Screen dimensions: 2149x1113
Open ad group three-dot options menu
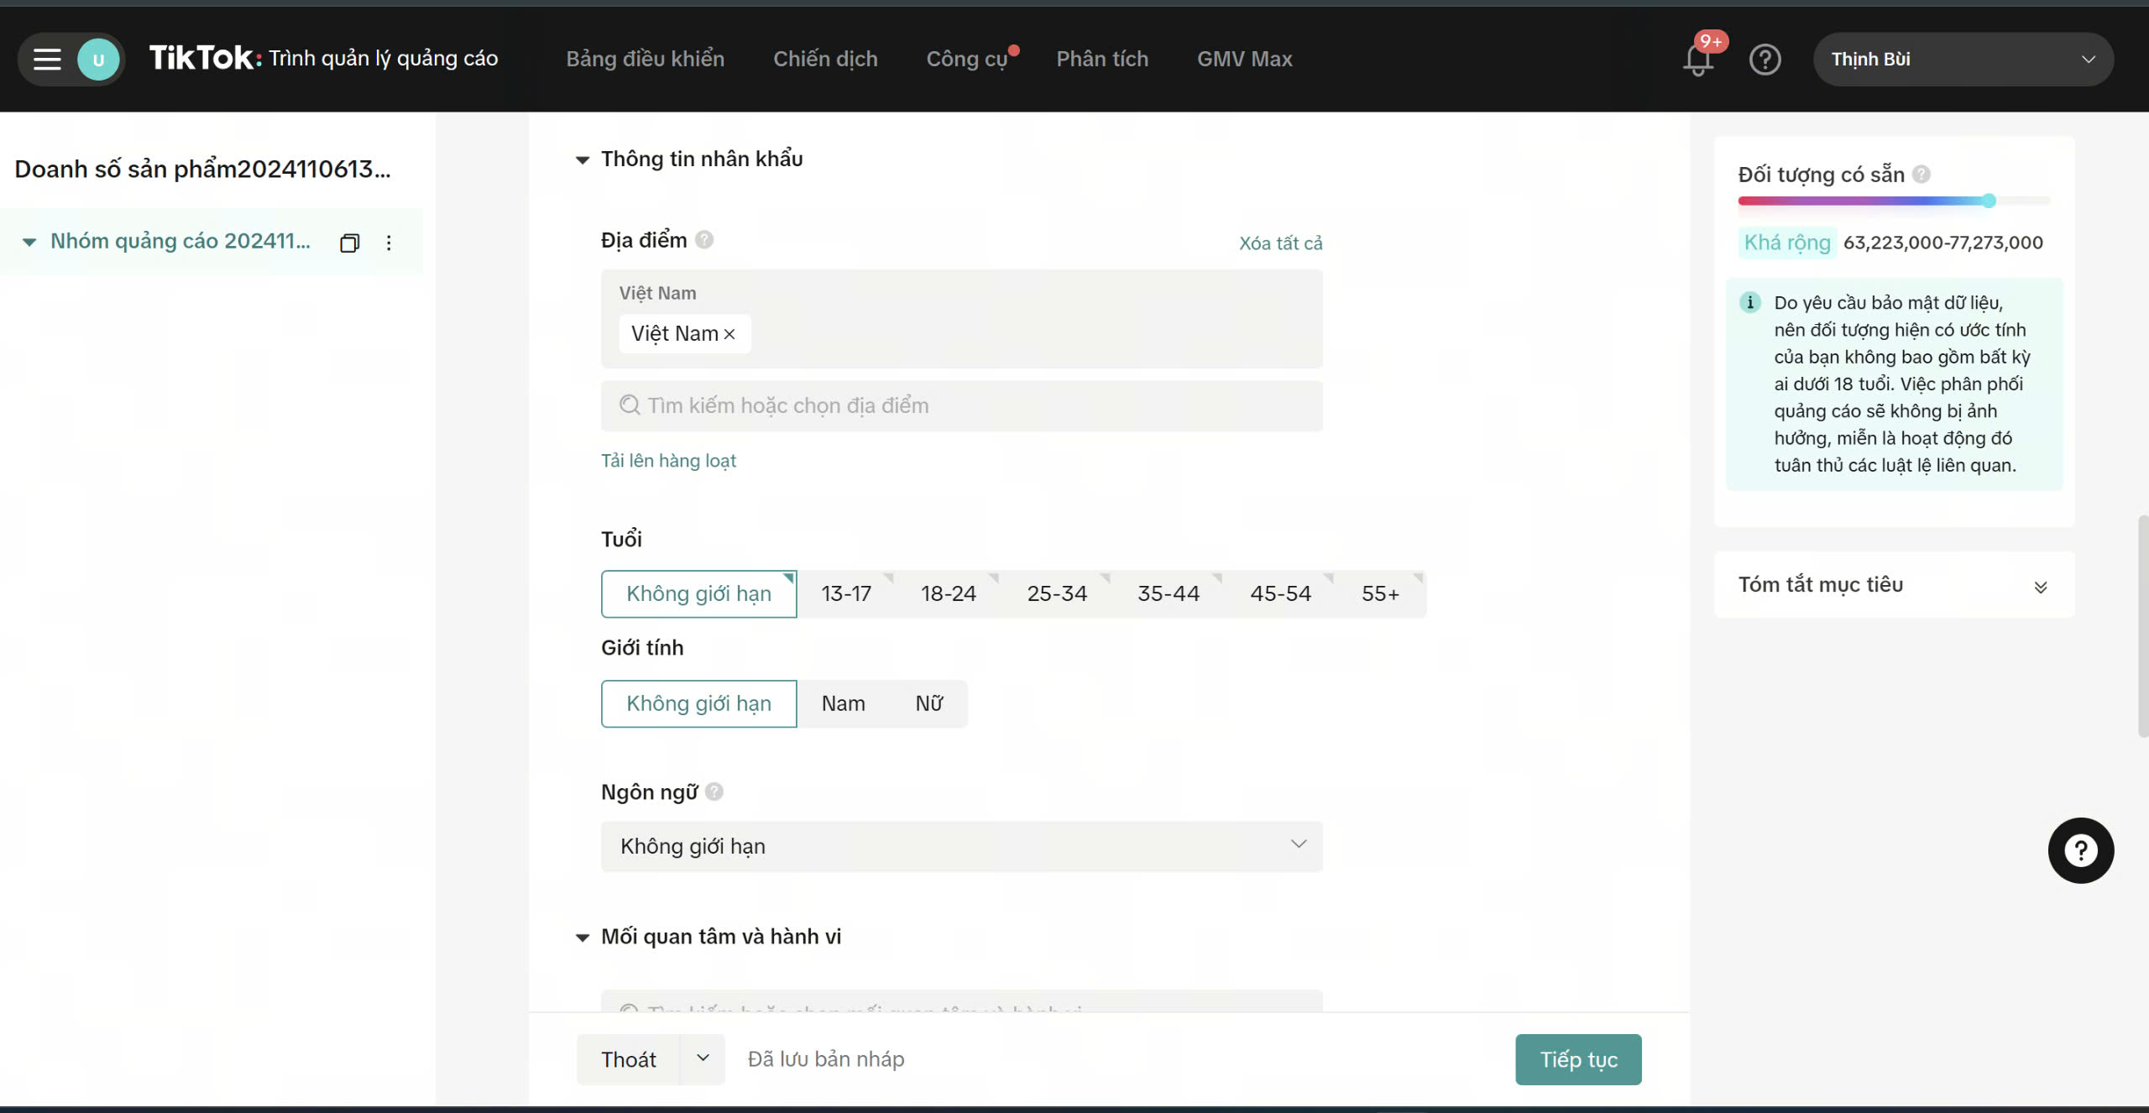coord(389,243)
